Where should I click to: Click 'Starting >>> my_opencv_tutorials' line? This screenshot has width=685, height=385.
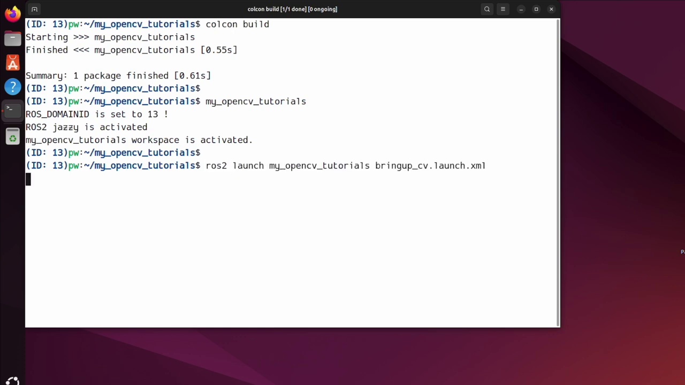[110, 37]
